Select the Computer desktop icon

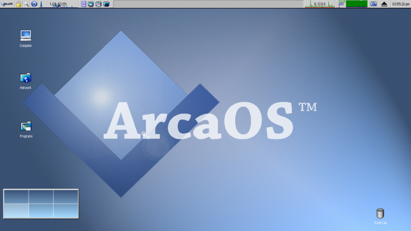(26, 36)
